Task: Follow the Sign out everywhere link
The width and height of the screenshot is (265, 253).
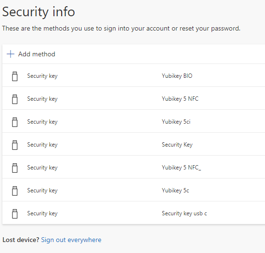Action: point(71,240)
